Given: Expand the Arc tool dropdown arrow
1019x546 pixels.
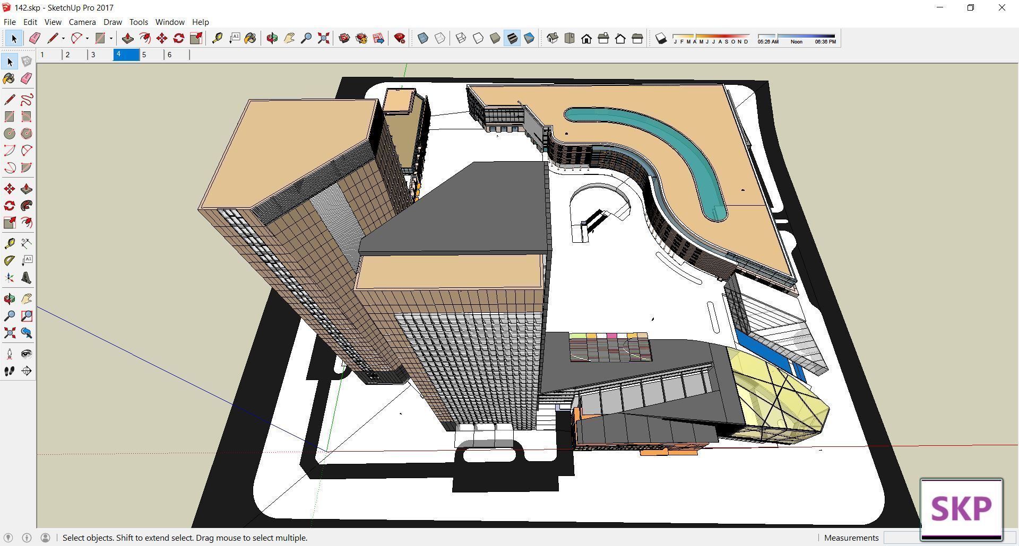Looking at the screenshot, I should 87,38.
